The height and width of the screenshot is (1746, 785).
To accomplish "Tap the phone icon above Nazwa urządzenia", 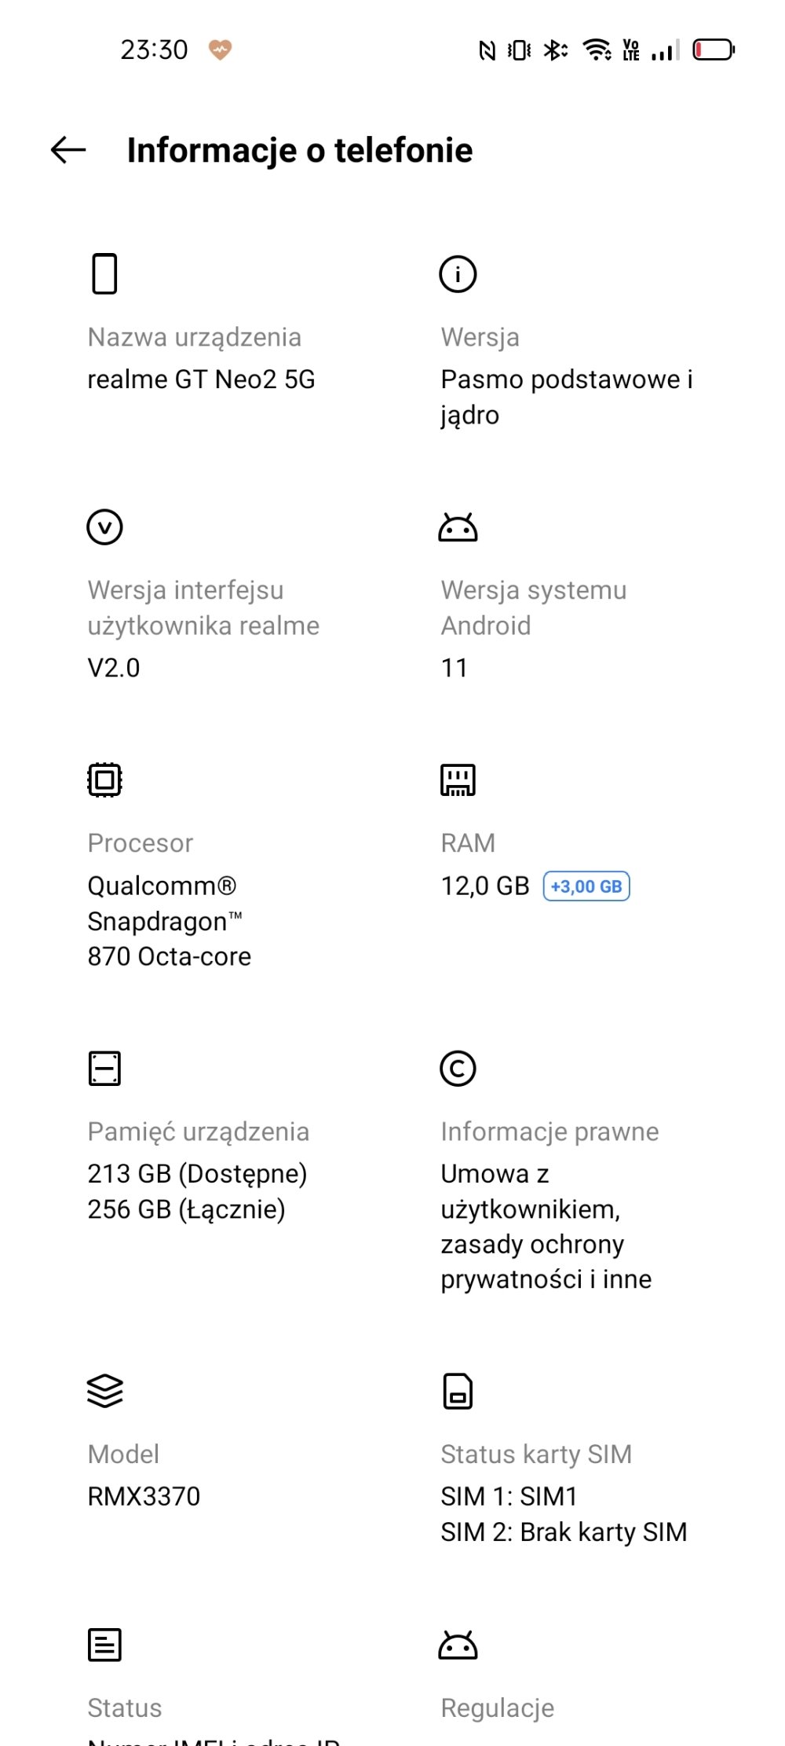I will [104, 273].
